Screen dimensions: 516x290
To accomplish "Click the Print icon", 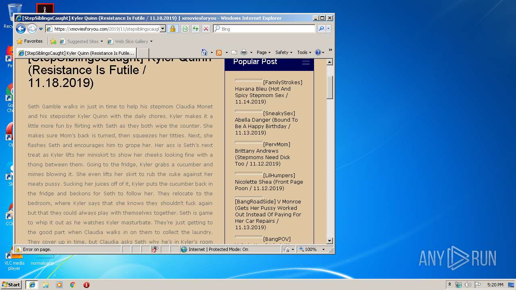I will click(x=244, y=52).
